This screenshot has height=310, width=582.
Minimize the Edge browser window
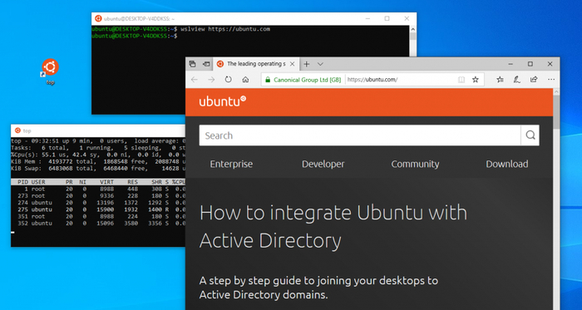click(510, 64)
